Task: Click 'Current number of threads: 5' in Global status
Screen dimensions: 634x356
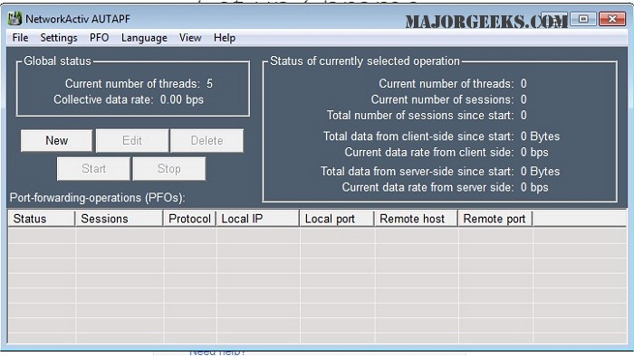Action: coord(139,83)
